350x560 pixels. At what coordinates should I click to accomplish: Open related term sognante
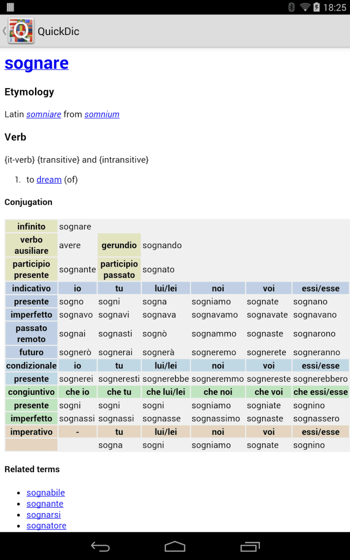coord(45,504)
